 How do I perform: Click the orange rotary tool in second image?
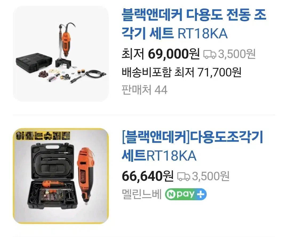coord(86,176)
